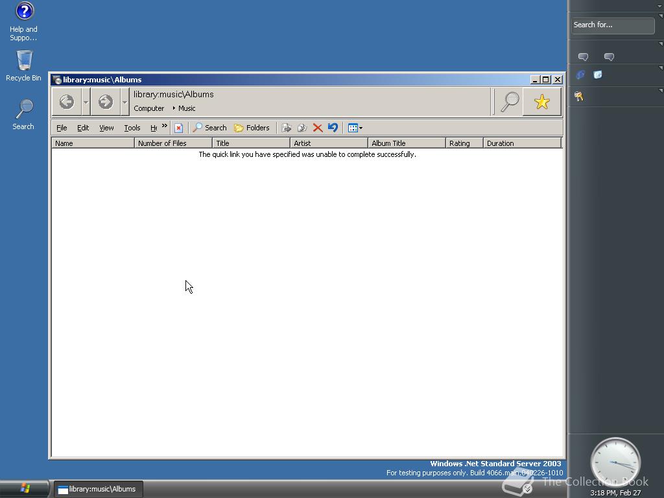
Task: Click the 3:18 PM, Feb 27 time text
Action: tap(615, 493)
